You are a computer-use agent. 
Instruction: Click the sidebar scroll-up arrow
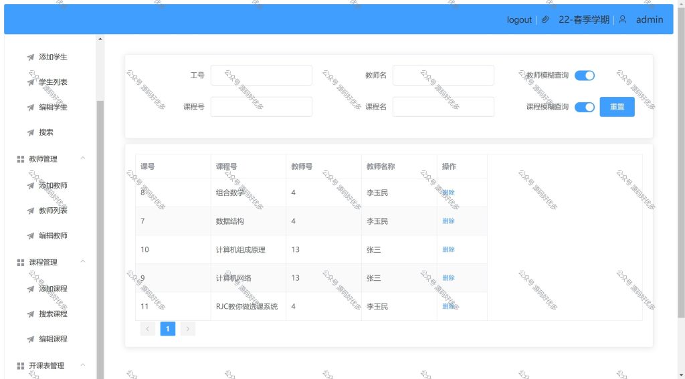pos(100,39)
